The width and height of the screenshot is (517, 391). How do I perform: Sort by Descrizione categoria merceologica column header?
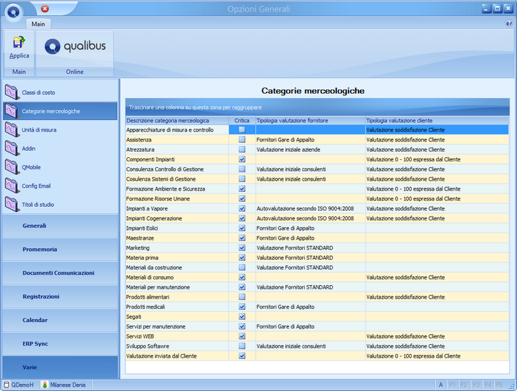[177, 121]
